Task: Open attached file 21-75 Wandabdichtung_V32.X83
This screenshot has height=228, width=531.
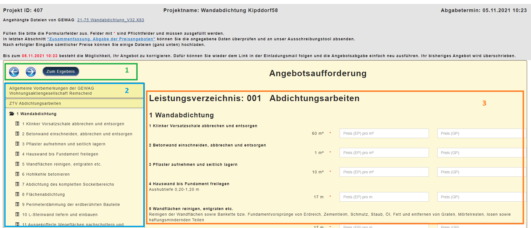Action: [x=111, y=20]
